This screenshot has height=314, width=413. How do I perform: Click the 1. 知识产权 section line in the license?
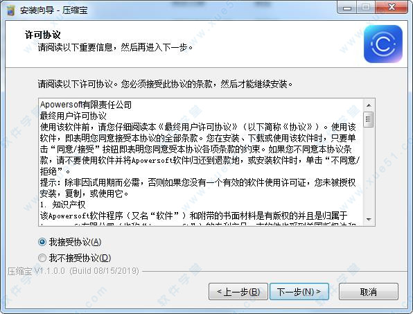coord(62,204)
